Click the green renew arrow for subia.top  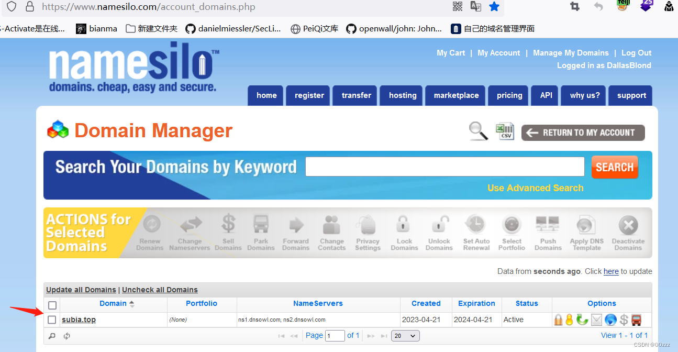coord(582,320)
